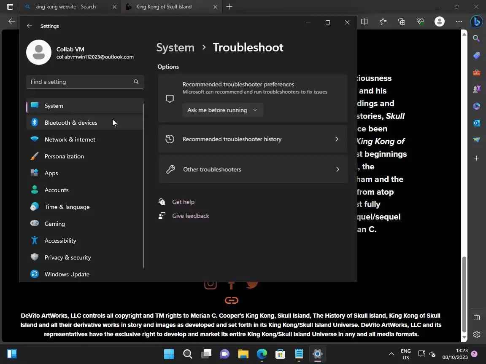The width and height of the screenshot is (486, 364).
Task: Open the Windows Start button
Action: pos(169,354)
